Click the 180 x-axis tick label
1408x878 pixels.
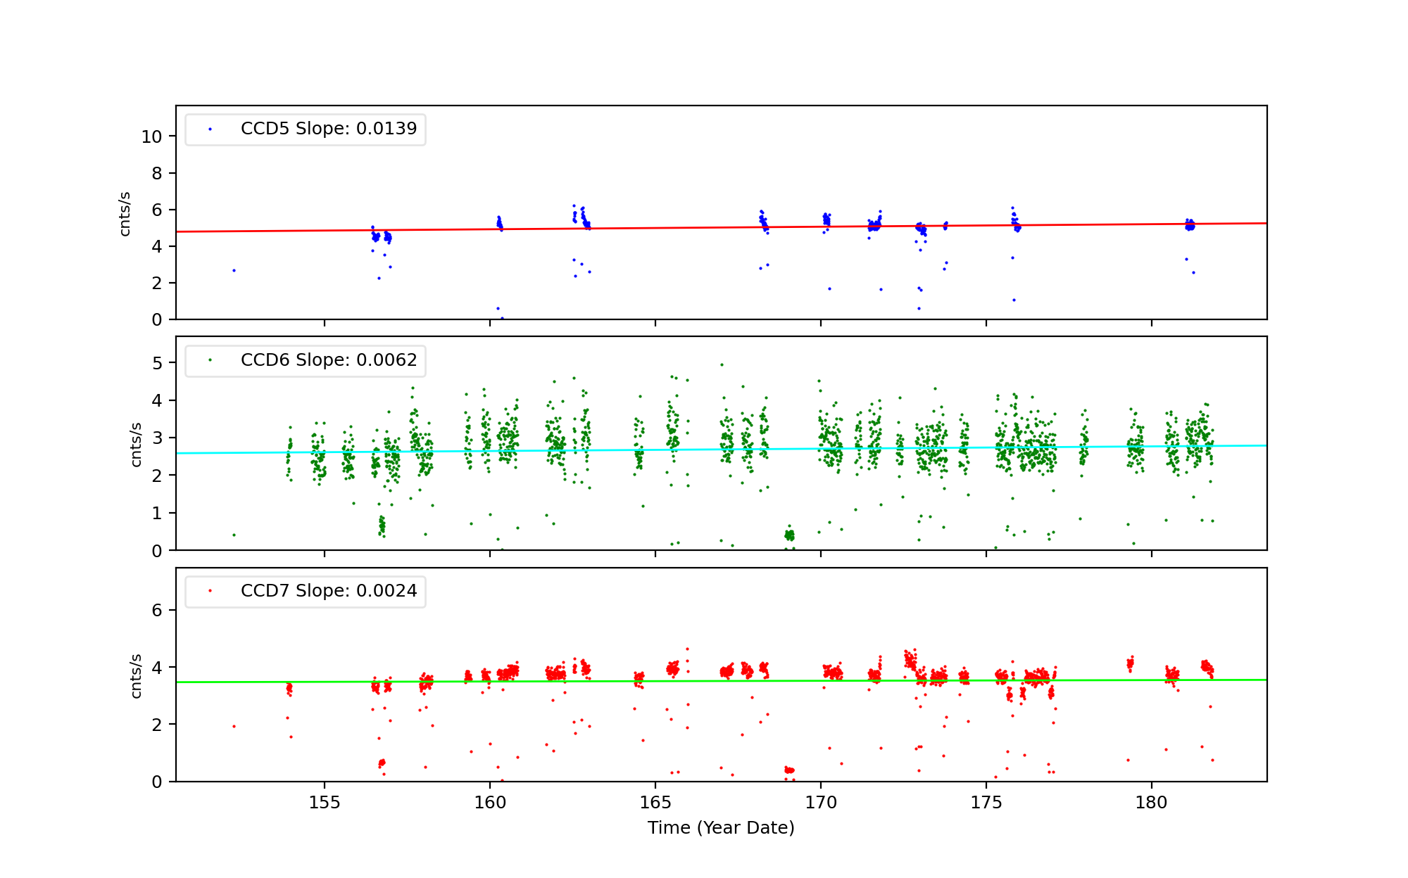pos(1151,803)
